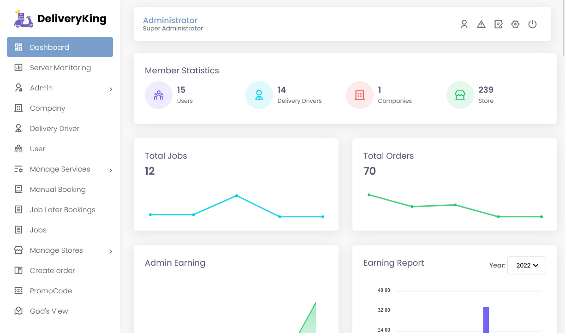
Task: Click the Delivery Drivers statistics icon
Action: point(259,95)
